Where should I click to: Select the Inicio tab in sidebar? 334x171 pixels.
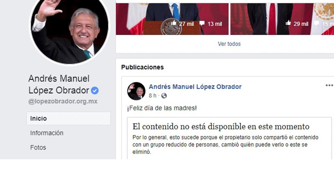(x=69, y=119)
